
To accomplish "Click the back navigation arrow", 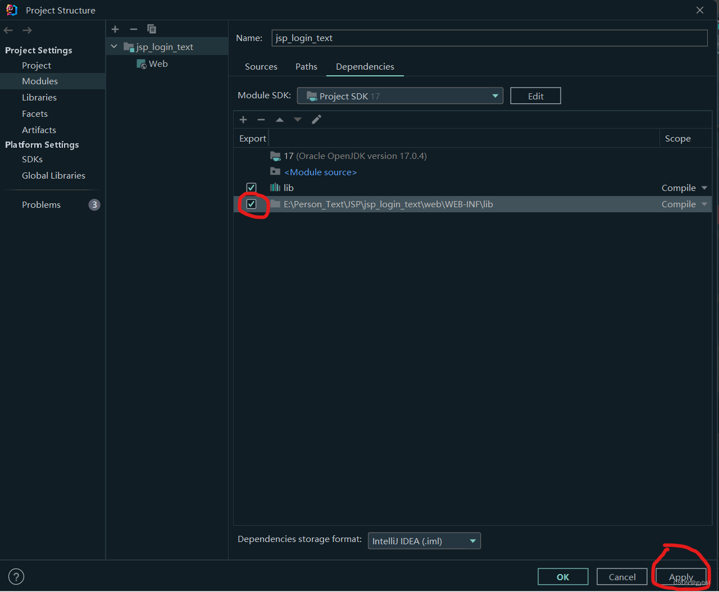I will pos(8,30).
